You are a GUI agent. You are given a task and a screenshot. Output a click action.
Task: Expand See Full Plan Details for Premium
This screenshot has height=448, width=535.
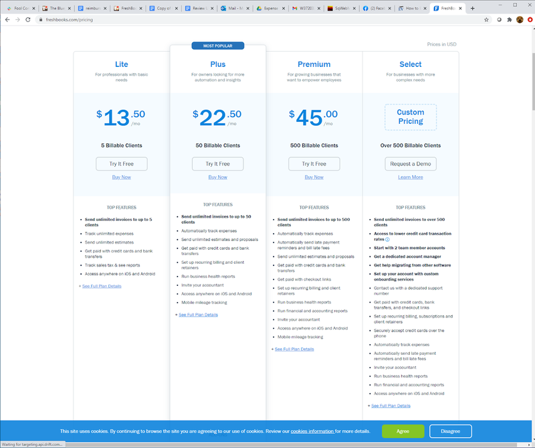click(x=294, y=350)
